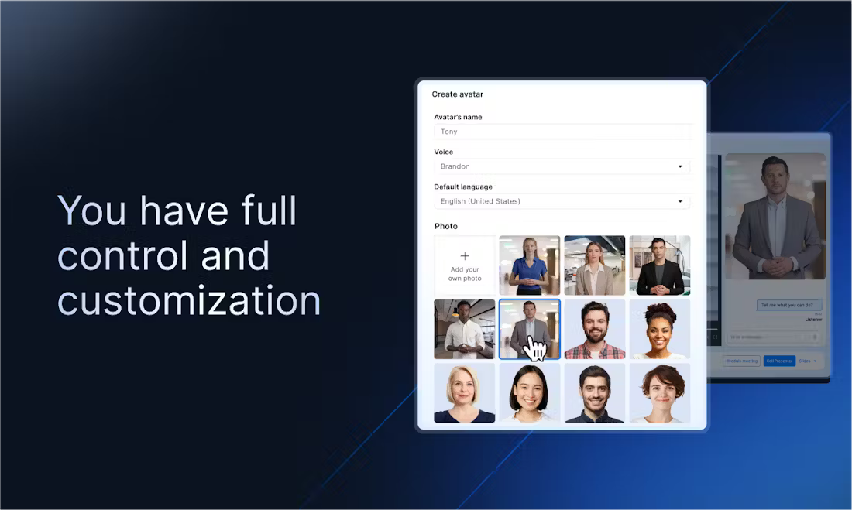
Task: Expand the Default language dropdown
Action: pos(562,201)
